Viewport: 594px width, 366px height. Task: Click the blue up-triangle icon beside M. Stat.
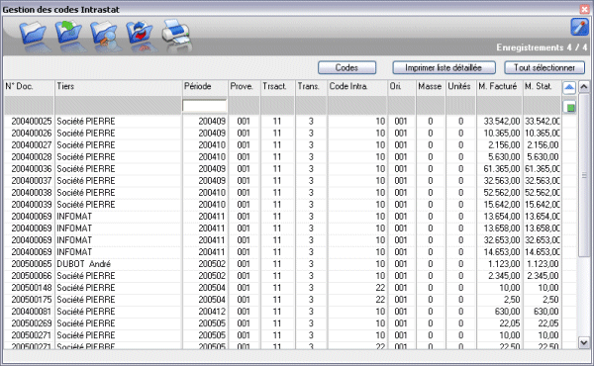pos(569,87)
